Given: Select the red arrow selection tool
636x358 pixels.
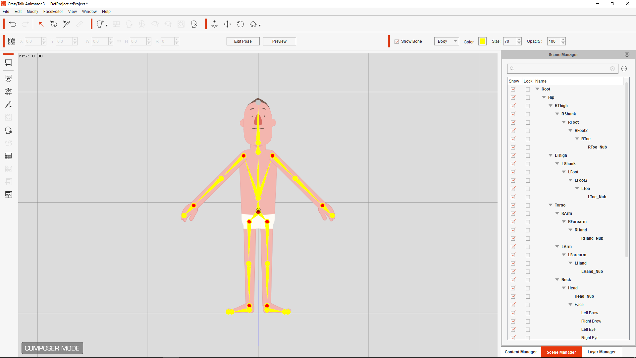Looking at the screenshot, I should tap(41, 24).
